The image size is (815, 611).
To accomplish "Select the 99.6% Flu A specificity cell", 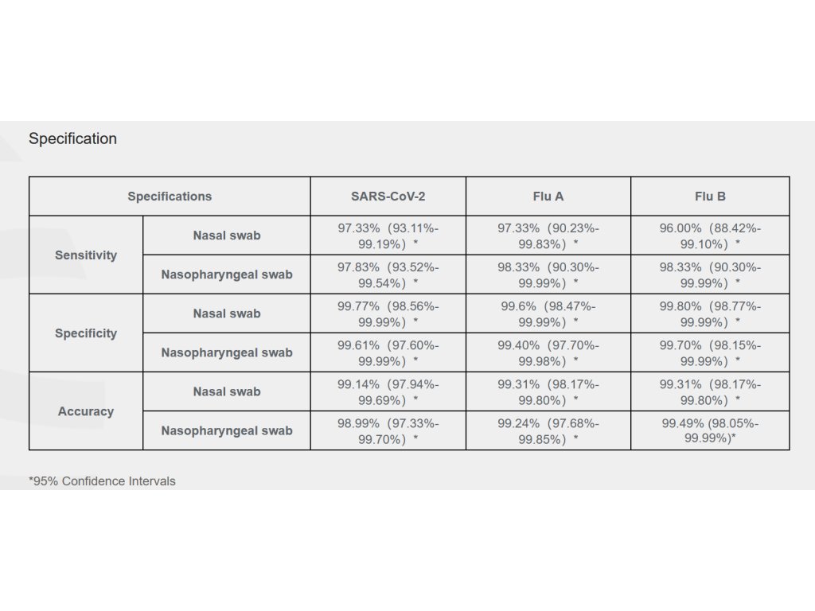I will (x=548, y=313).
